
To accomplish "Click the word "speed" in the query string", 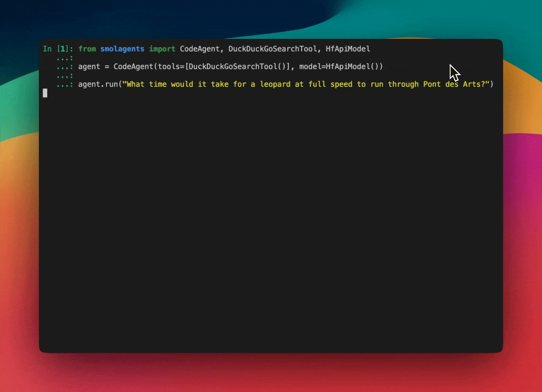I will pyautogui.click(x=341, y=85).
